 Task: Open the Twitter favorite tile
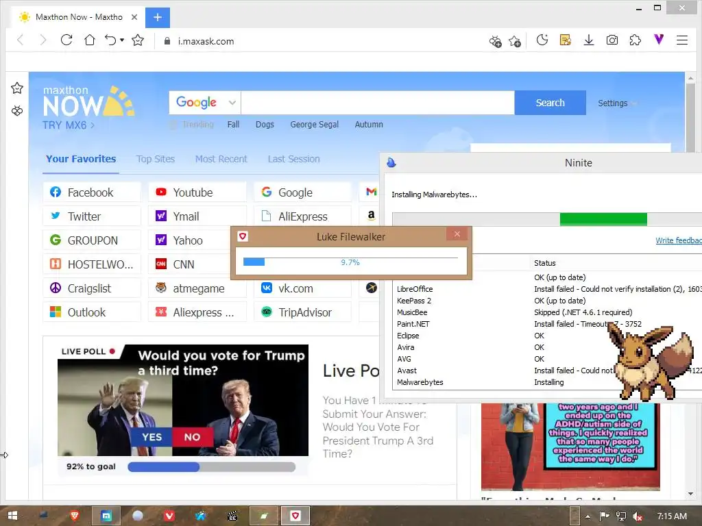[x=93, y=216]
